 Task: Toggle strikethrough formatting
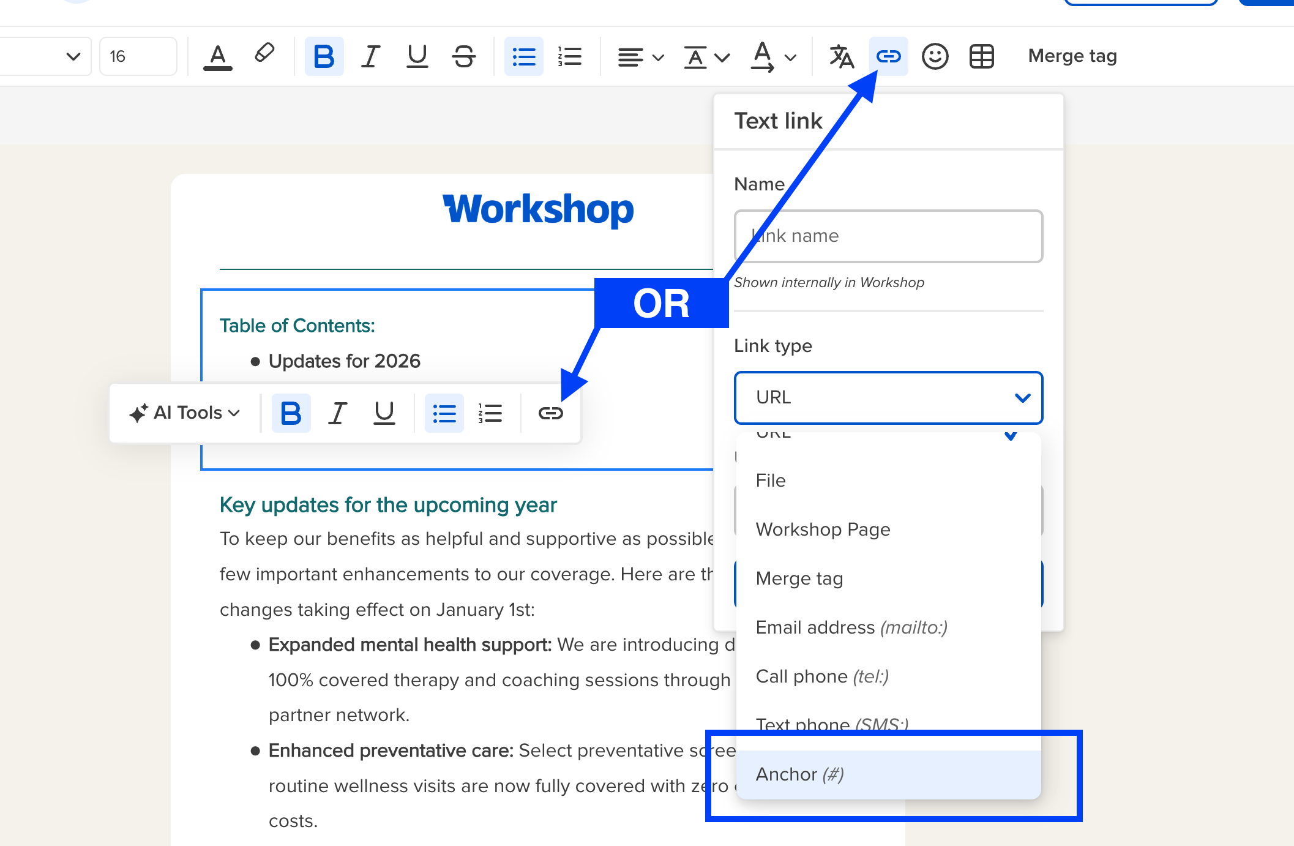click(x=463, y=56)
